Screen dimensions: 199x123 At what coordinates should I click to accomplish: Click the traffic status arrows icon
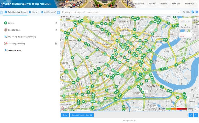pyautogui.click(x=6, y=44)
